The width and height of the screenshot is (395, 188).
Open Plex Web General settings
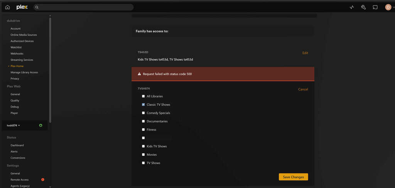point(15,94)
